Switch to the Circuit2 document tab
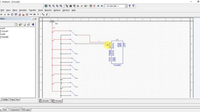 click(57, 101)
